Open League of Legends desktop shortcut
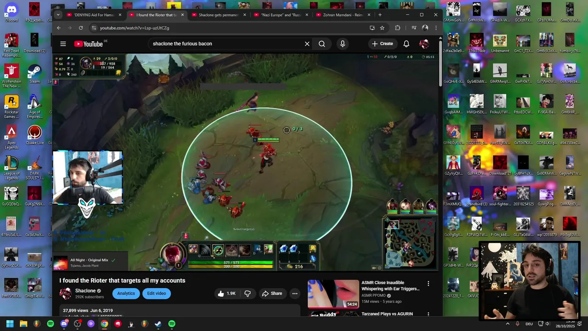 [11, 168]
